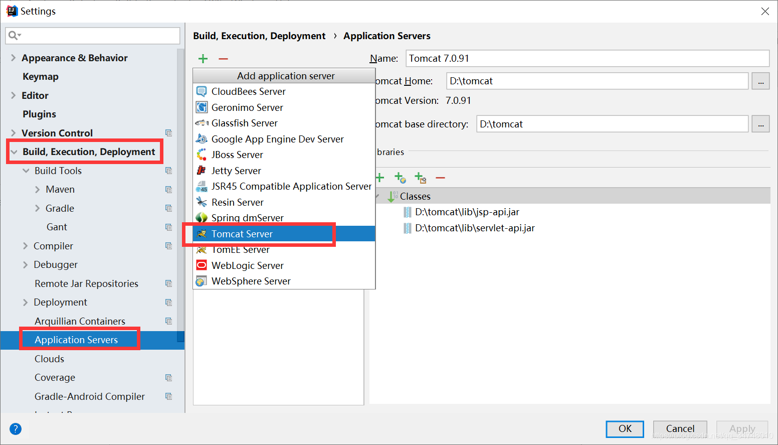Choose Tomcat Server from the list
Screen dimensions: 778x445
click(284, 234)
